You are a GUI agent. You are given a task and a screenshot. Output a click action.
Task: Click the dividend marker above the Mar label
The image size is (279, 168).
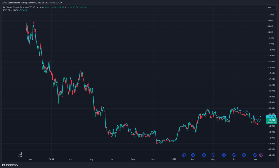click(x=193, y=155)
